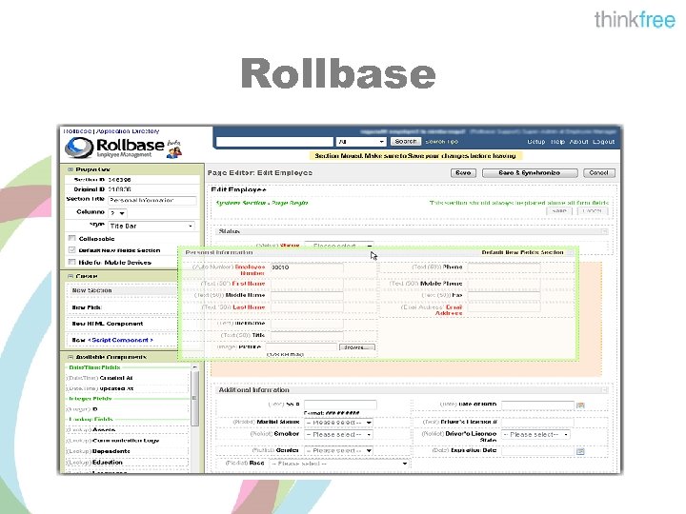Click the Save button in Page Editor
This screenshot has height=514, width=686.
pos(463,172)
